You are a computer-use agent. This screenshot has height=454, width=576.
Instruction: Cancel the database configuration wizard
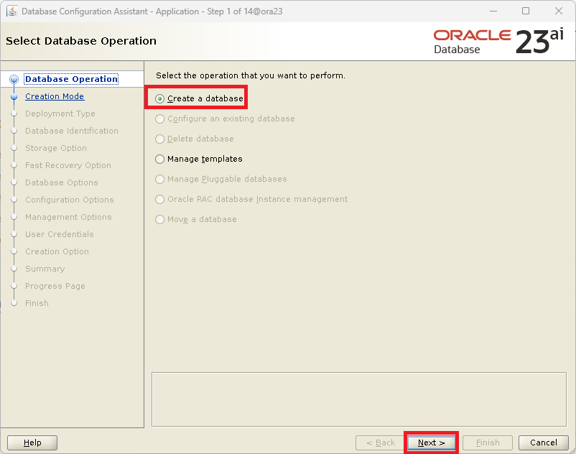pos(543,443)
